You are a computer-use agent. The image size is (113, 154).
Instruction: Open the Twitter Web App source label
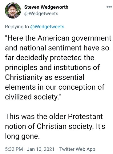click(x=77, y=149)
